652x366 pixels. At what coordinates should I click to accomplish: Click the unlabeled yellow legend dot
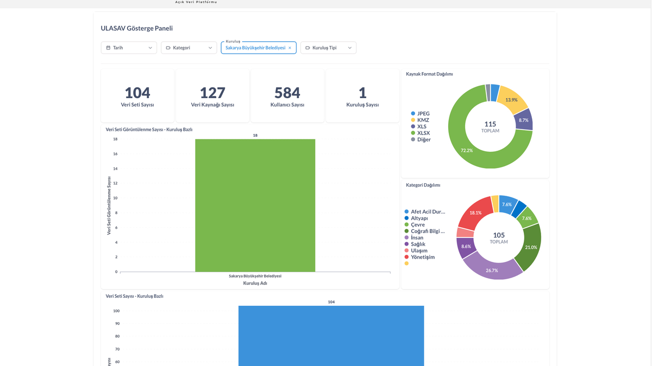[x=406, y=264]
